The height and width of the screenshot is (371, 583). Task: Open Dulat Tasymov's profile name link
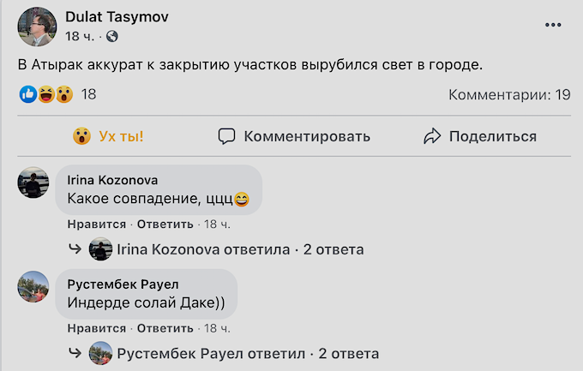[x=117, y=17]
